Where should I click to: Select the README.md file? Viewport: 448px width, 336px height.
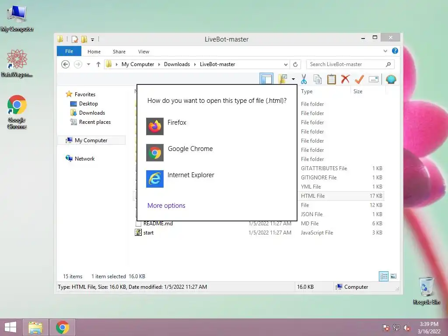158,224
